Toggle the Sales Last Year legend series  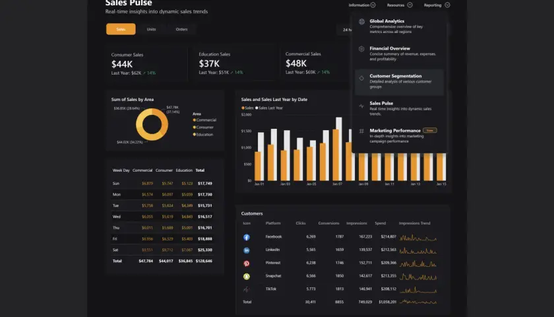269,108
